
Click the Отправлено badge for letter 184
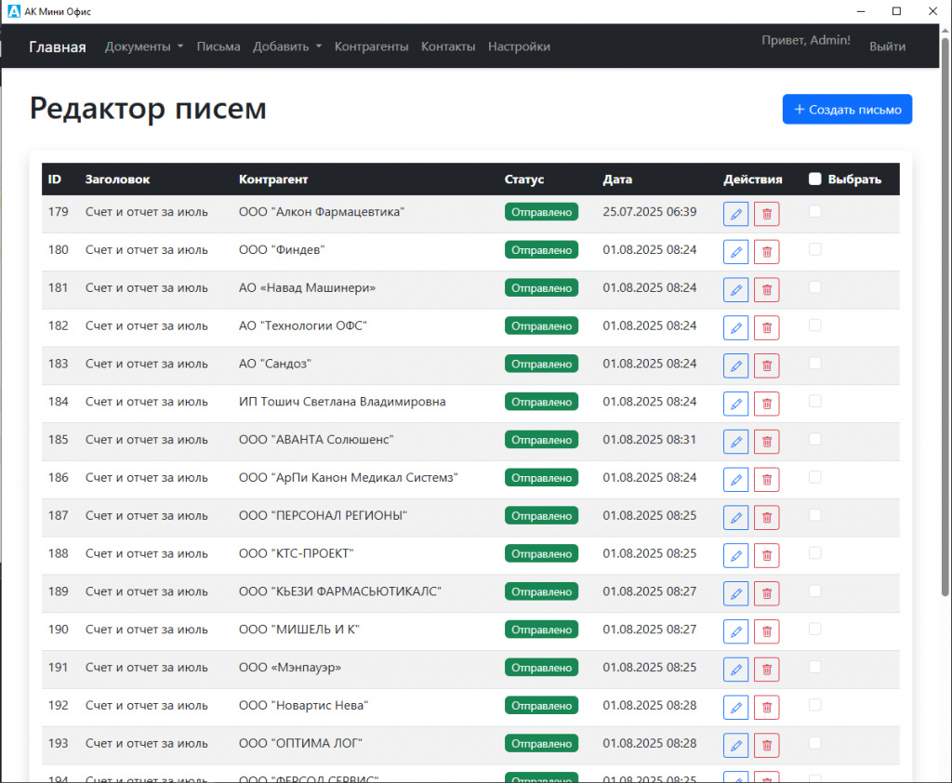point(541,402)
